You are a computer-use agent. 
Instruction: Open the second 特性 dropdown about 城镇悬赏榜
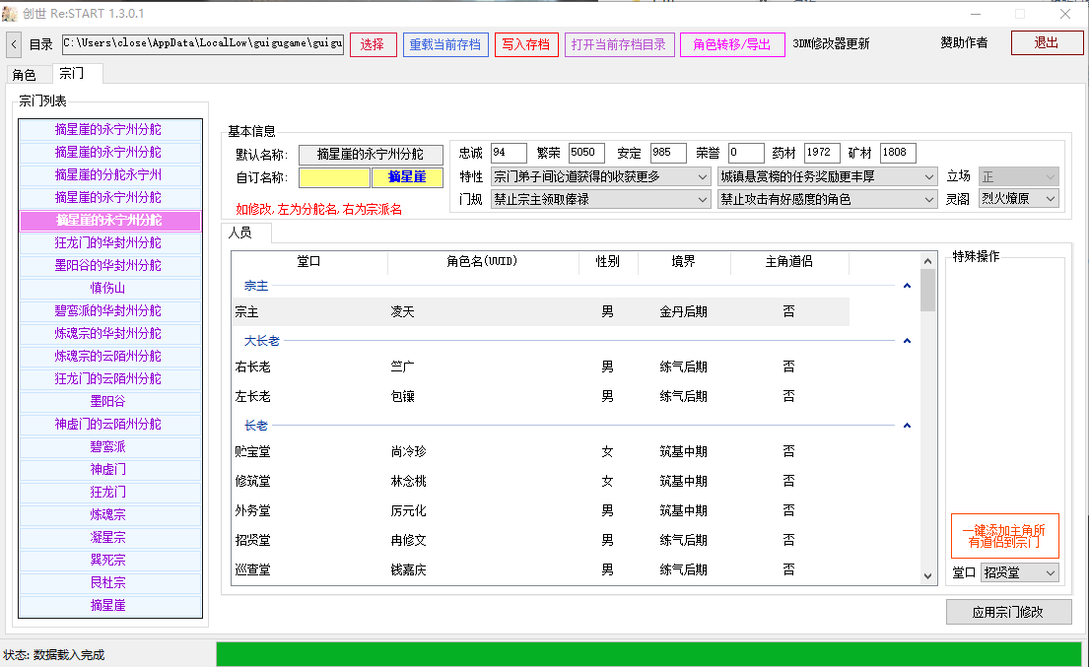(x=827, y=177)
